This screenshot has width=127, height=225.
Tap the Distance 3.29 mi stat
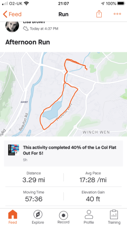34,177
